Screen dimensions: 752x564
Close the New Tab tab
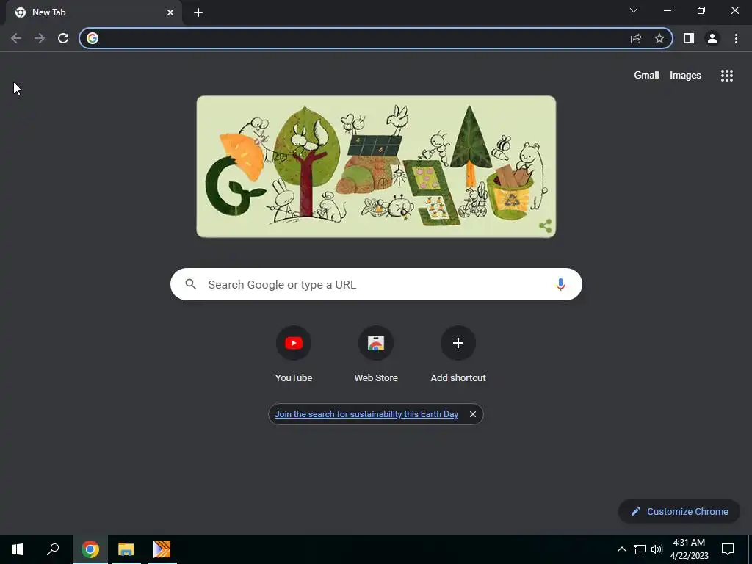pos(170,12)
